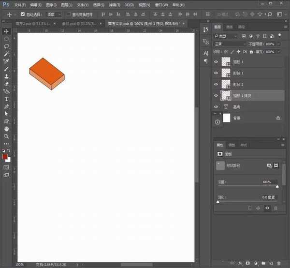Click the fx layer style icon

click(x=239, y=264)
